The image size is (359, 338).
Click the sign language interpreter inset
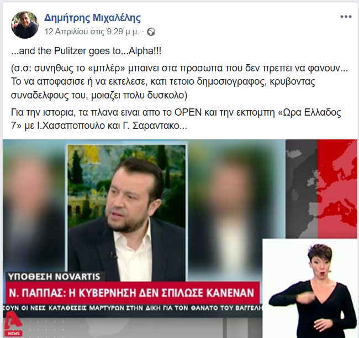[x=310, y=288]
